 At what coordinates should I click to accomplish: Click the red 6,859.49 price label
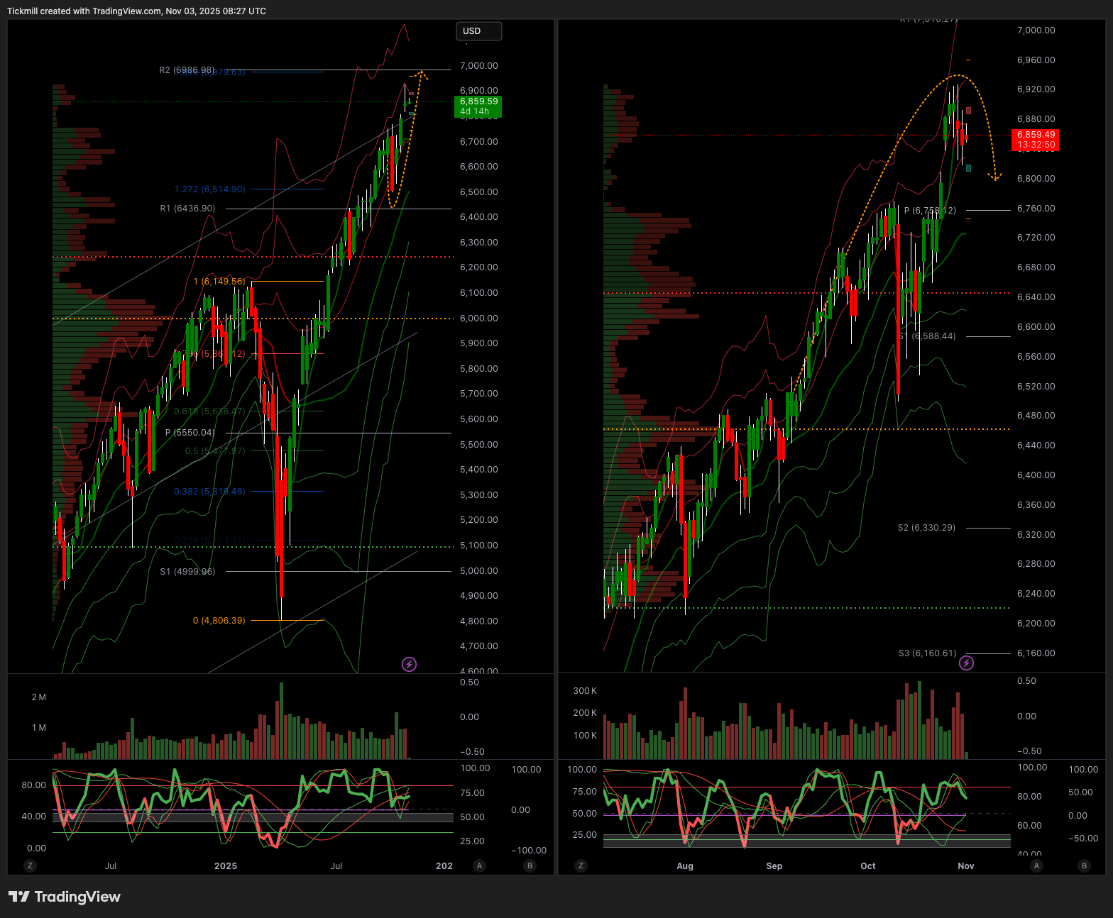pos(1036,139)
